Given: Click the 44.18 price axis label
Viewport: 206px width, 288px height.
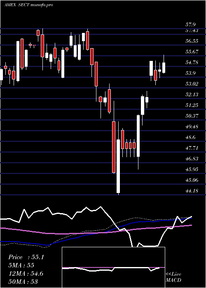Looking at the screenshot, I should pos(192,190).
